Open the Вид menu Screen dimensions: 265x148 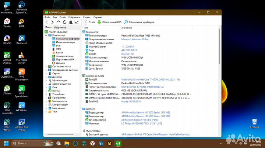pos(55,17)
